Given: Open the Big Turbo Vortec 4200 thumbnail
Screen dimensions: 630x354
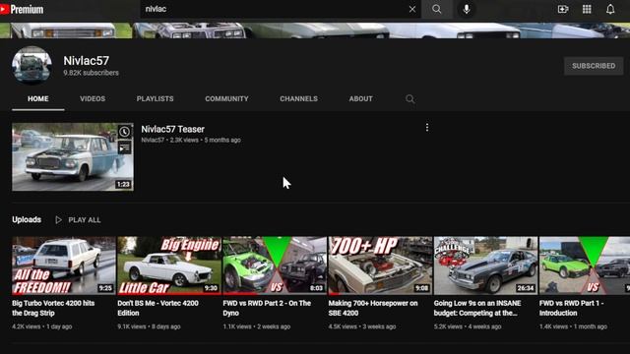Looking at the screenshot, I should pos(63,265).
